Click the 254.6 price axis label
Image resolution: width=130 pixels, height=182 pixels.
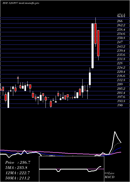121,34
